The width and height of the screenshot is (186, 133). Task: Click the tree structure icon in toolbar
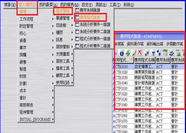[x=146, y=53]
